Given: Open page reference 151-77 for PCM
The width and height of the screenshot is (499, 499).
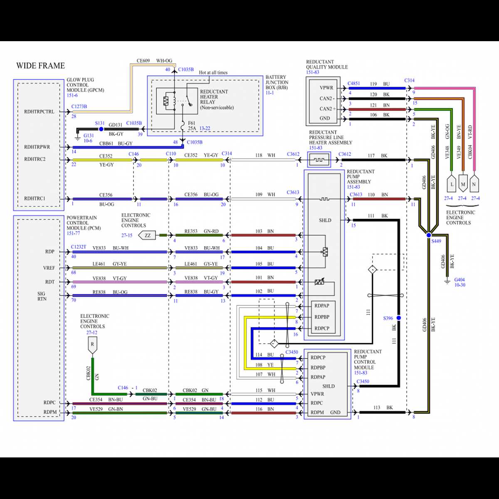Looking at the screenshot, I should coord(73,233).
